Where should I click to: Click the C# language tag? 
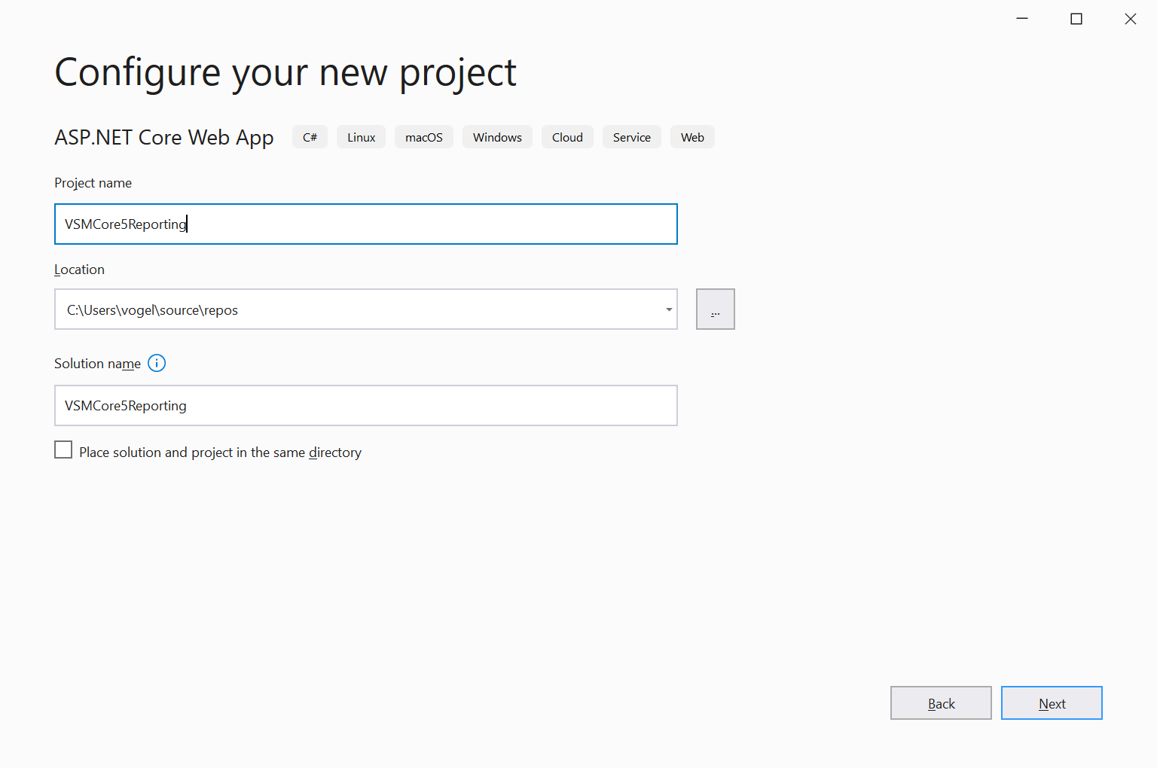click(x=310, y=137)
